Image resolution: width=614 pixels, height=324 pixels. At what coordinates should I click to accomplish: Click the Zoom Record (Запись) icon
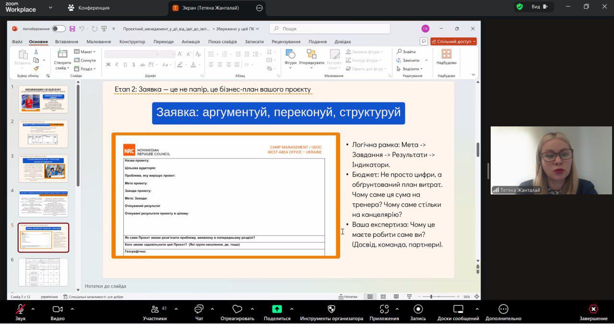pyautogui.click(x=418, y=309)
